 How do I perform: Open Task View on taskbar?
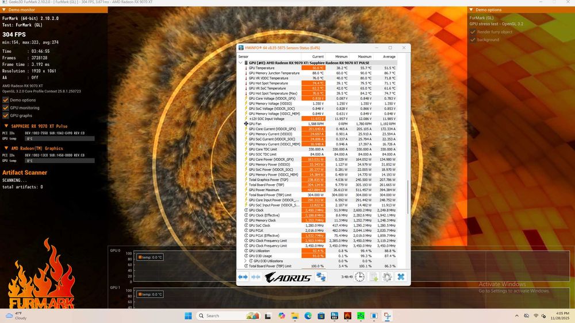point(268,316)
